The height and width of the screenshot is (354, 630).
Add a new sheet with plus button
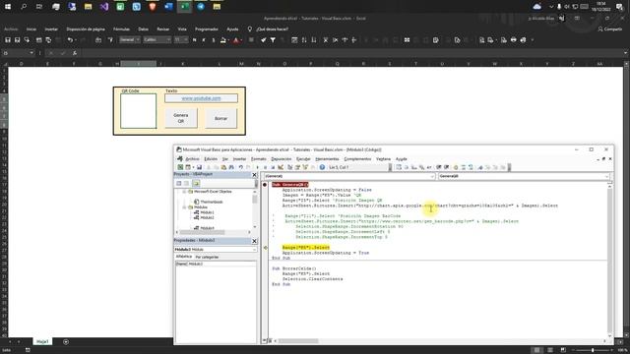coord(66,342)
